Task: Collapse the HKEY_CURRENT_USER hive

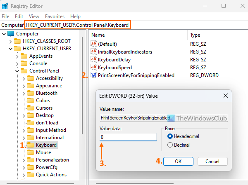Action: [x=10, y=49]
